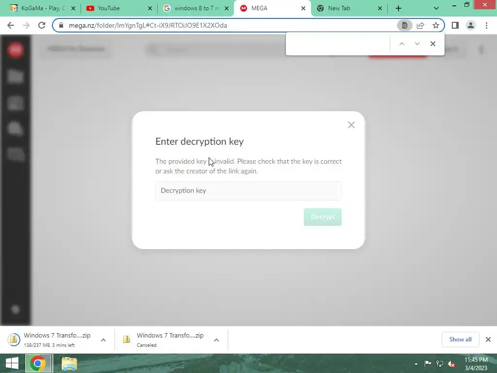The width and height of the screenshot is (497, 373).
Task: Close the MEGA tab
Action: point(303,8)
